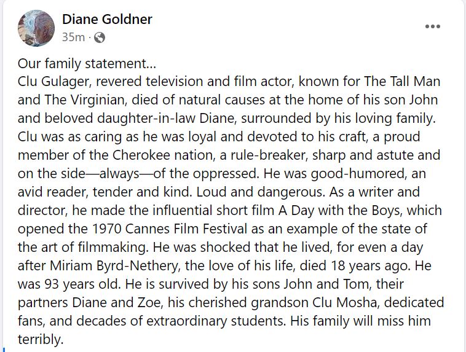Open the three-dot post options menu
The width and height of the screenshot is (466, 352).
432,26
